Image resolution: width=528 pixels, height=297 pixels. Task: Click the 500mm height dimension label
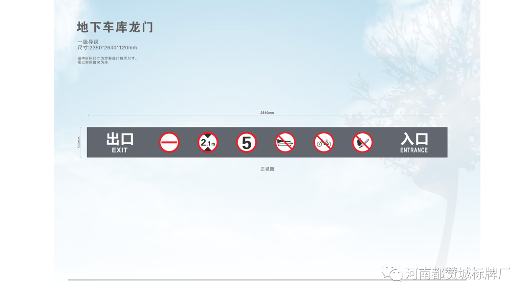(x=79, y=142)
